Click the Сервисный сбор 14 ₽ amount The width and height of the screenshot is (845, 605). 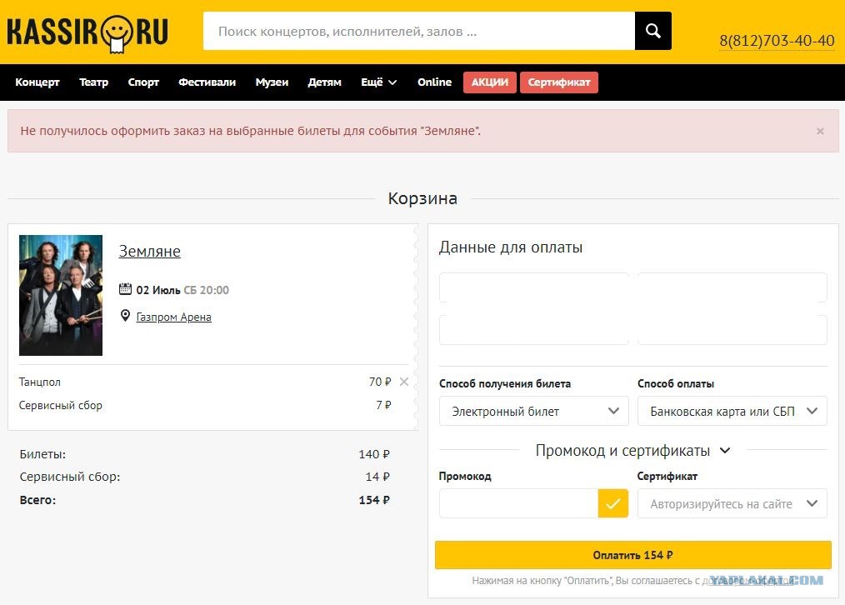pyautogui.click(x=377, y=477)
